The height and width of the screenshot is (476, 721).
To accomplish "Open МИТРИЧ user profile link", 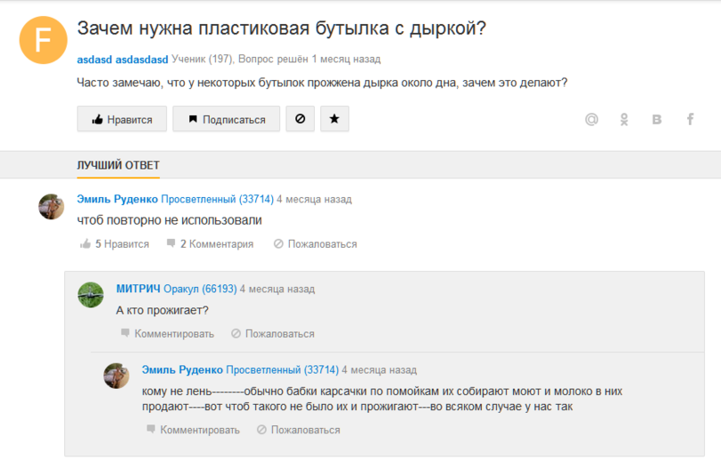I will [138, 289].
